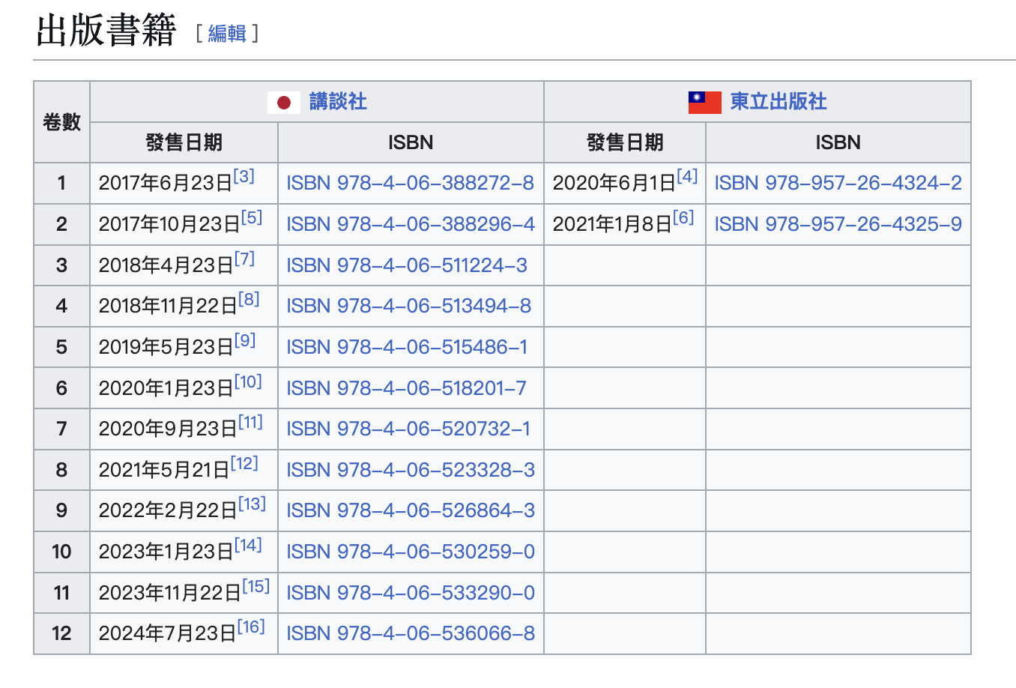Select the date 2018年11月22日
This screenshot has height=688, width=1016.
point(169,307)
